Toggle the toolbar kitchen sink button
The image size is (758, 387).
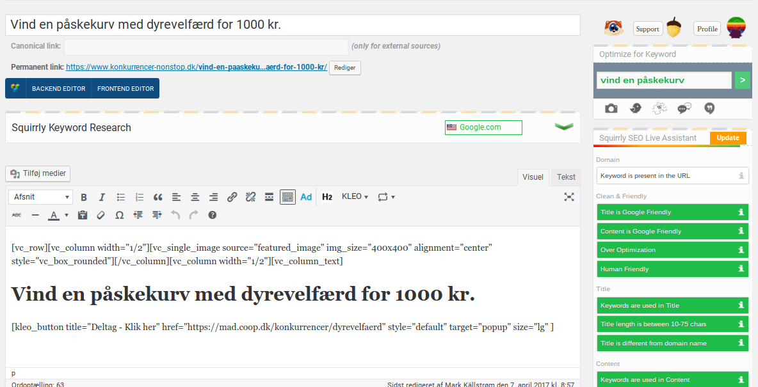pos(287,197)
